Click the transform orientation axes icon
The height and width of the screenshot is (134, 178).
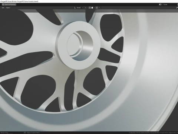coord(75,8)
